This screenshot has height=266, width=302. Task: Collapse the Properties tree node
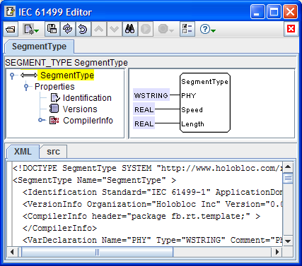pyautogui.click(x=26, y=87)
